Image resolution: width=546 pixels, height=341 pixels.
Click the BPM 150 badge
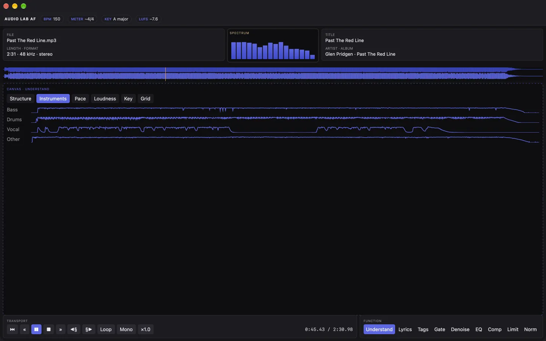click(x=52, y=19)
